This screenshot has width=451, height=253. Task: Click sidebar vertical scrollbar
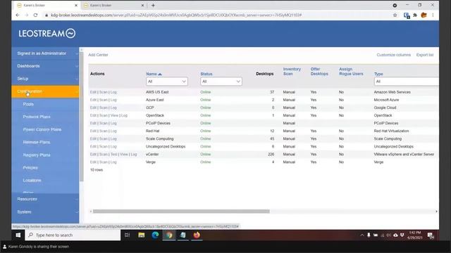(82, 116)
